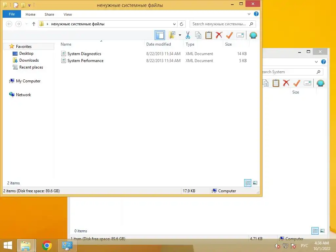This screenshot has width=336, height=252.
Task: Click the Properties icon in the quick access toolbar
Action: (16, 5)
